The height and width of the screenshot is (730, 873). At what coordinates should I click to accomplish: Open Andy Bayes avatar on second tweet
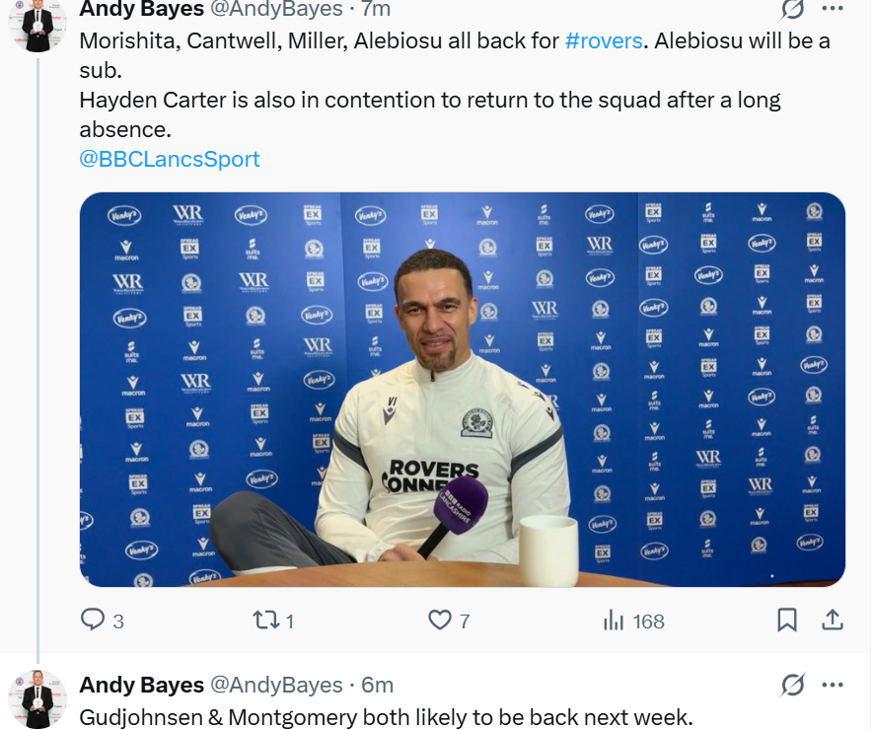coord(37,698)
